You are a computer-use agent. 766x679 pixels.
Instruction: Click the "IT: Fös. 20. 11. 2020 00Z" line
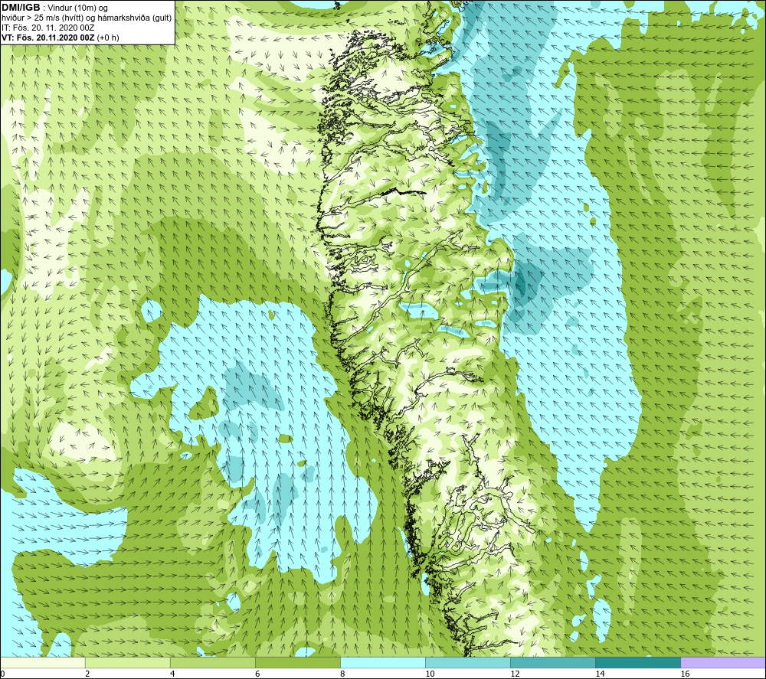click(x=47, y=28)
